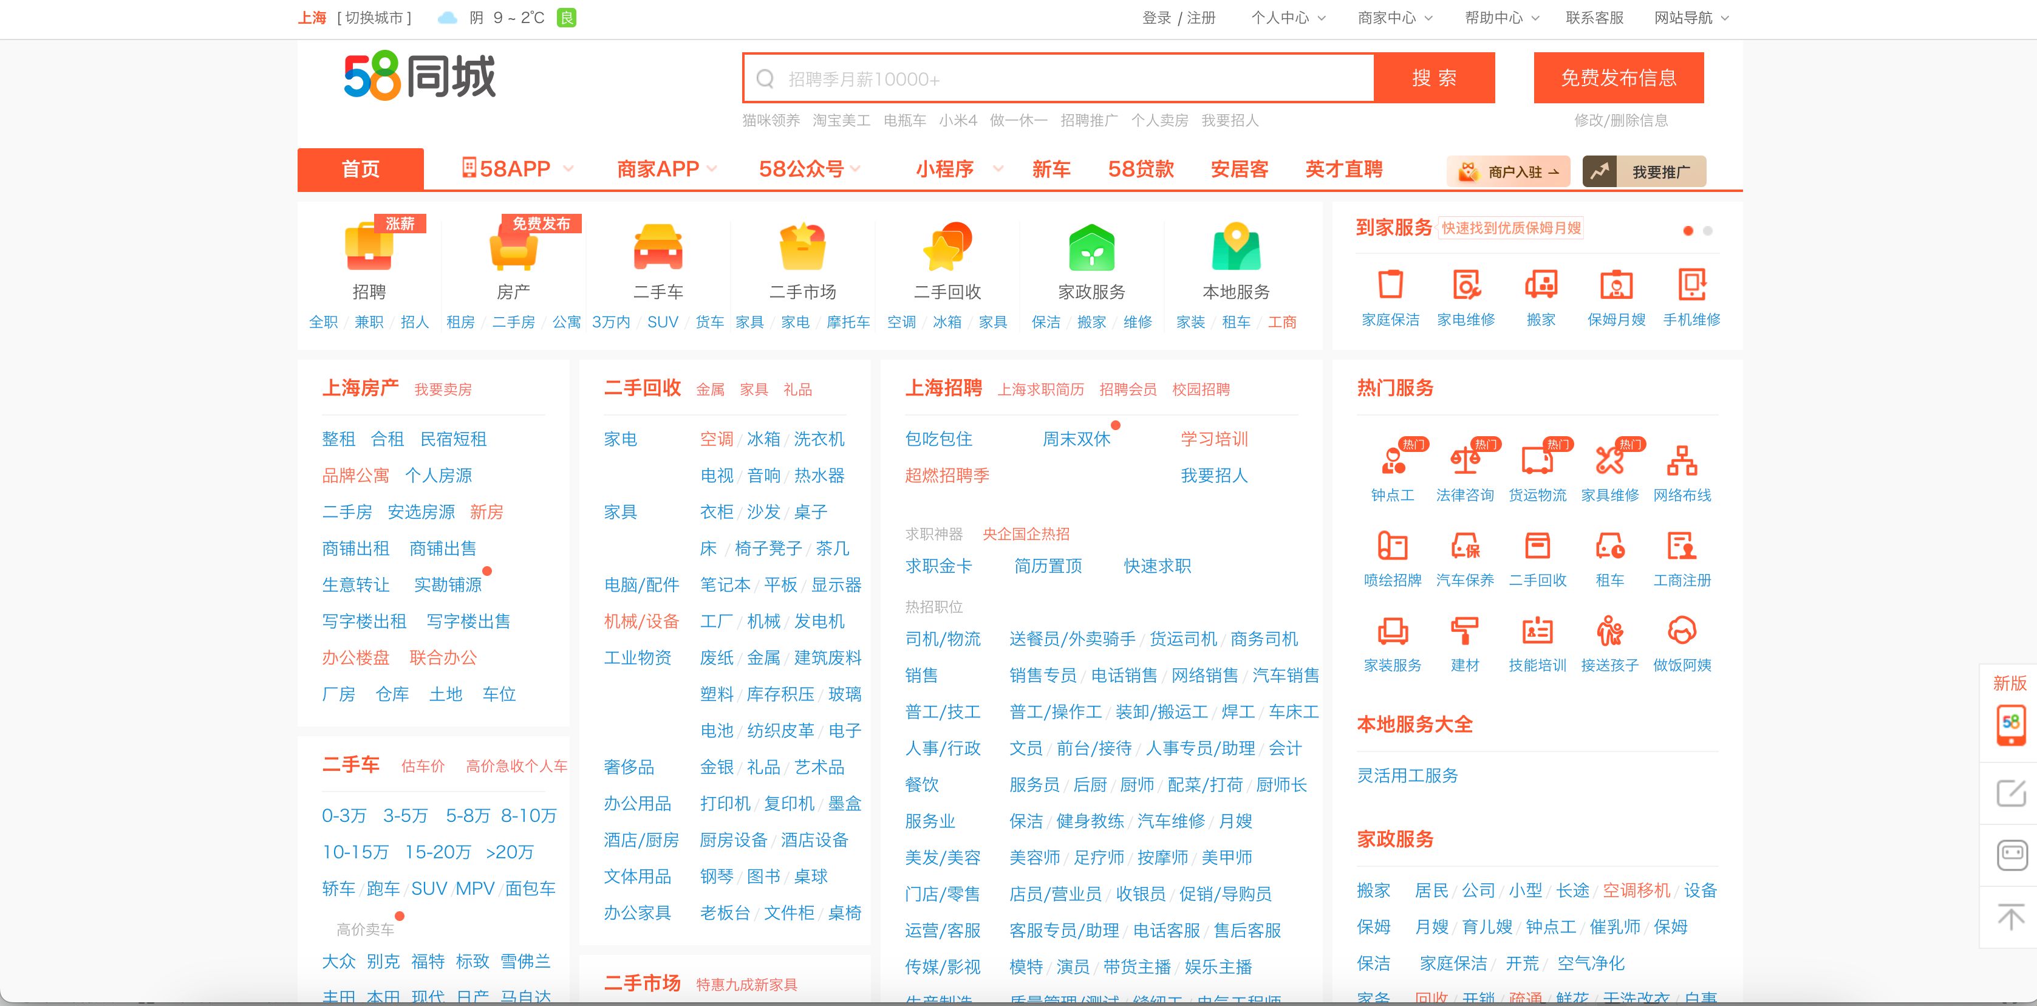Image resolution: width=2037 pixels, height=1006 pixels.
Task: Click the 免费发布信息 button
Action: 1619,78
